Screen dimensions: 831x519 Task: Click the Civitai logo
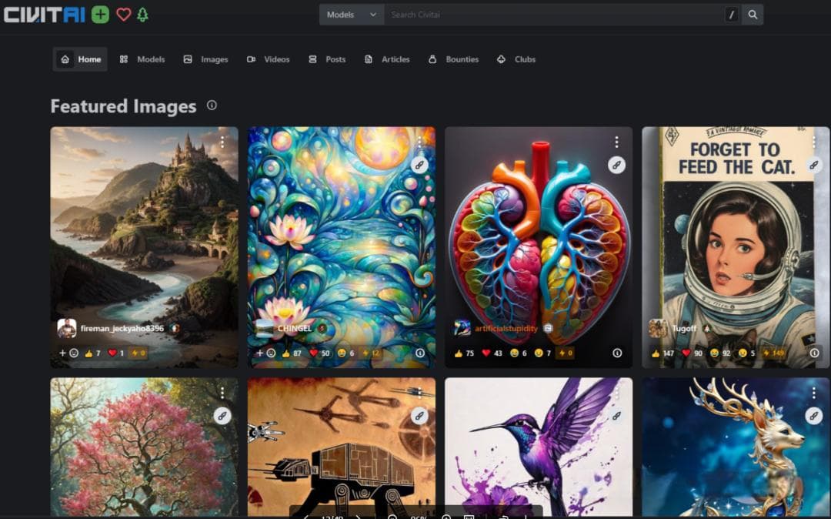tap(45, 15)
